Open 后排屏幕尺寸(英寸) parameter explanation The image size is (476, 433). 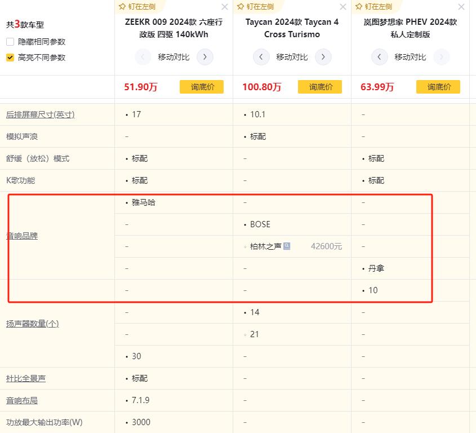[41, 114]
